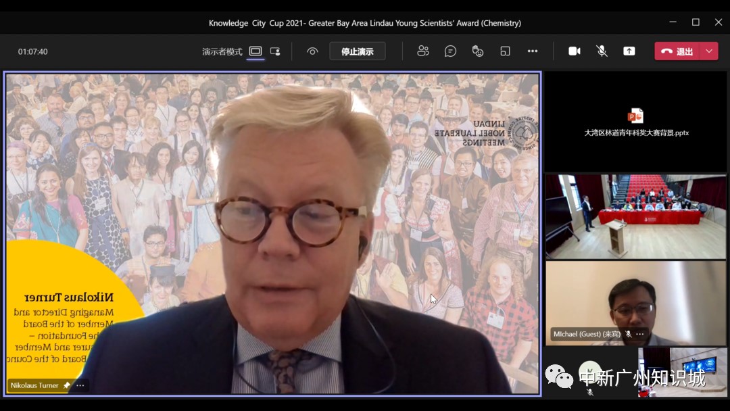Toggle the private view eye icon
Viewport: 730px width, 411px height.
(312, 51)
